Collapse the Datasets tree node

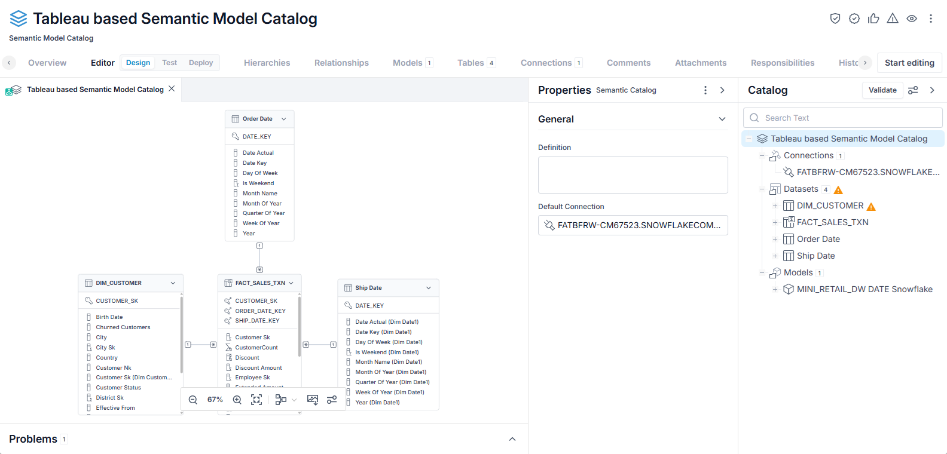coord(762,189)
